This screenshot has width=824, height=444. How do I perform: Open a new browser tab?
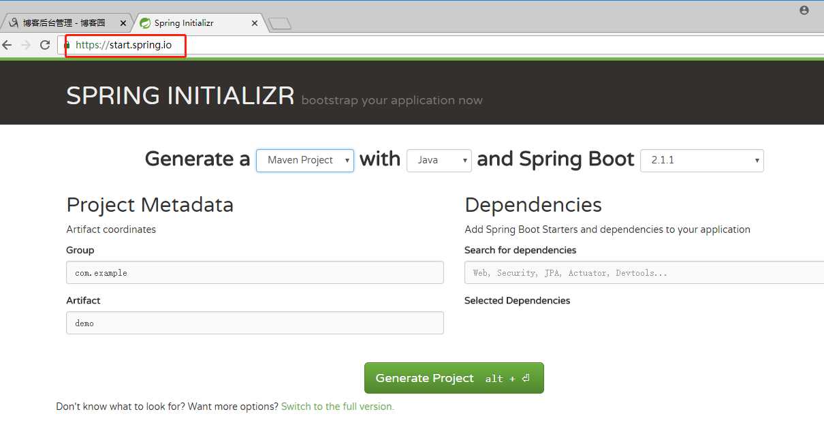click(280, 24)
